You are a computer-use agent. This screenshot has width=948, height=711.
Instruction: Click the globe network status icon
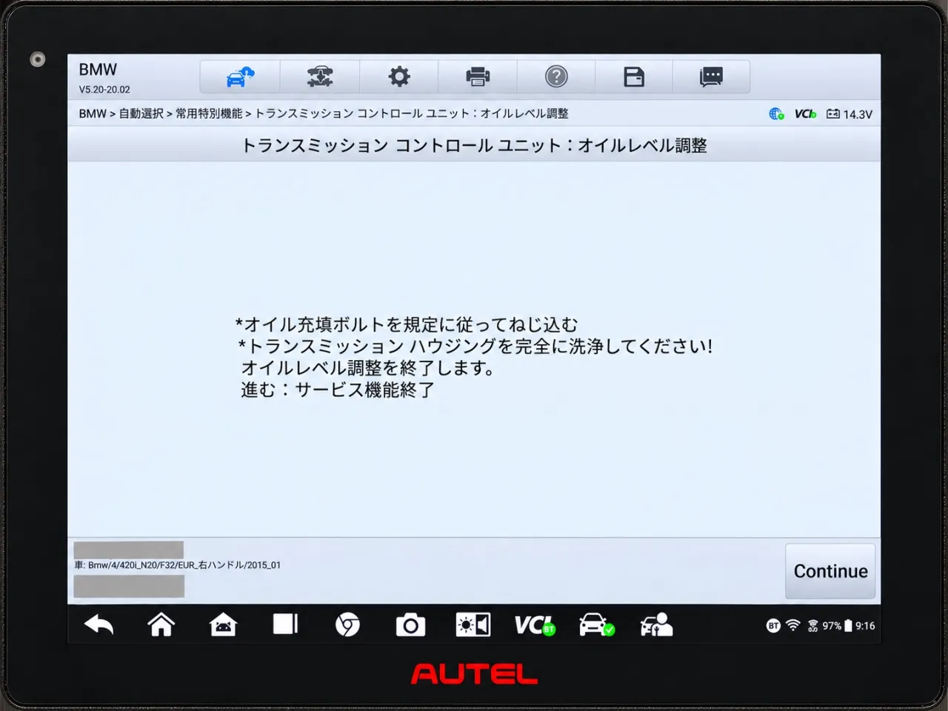(x=776, y=114)
